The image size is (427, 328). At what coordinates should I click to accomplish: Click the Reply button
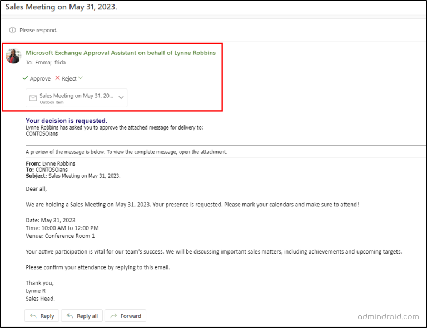tap(42, 316)
